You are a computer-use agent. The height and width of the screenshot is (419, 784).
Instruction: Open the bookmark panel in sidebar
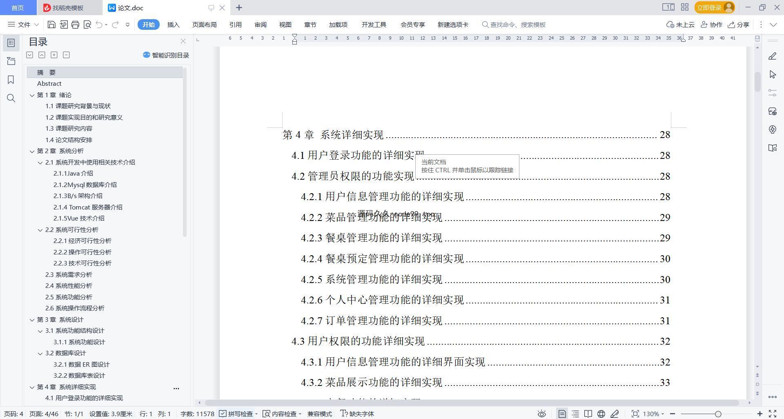pyautogui.click(x=11, y=80)
